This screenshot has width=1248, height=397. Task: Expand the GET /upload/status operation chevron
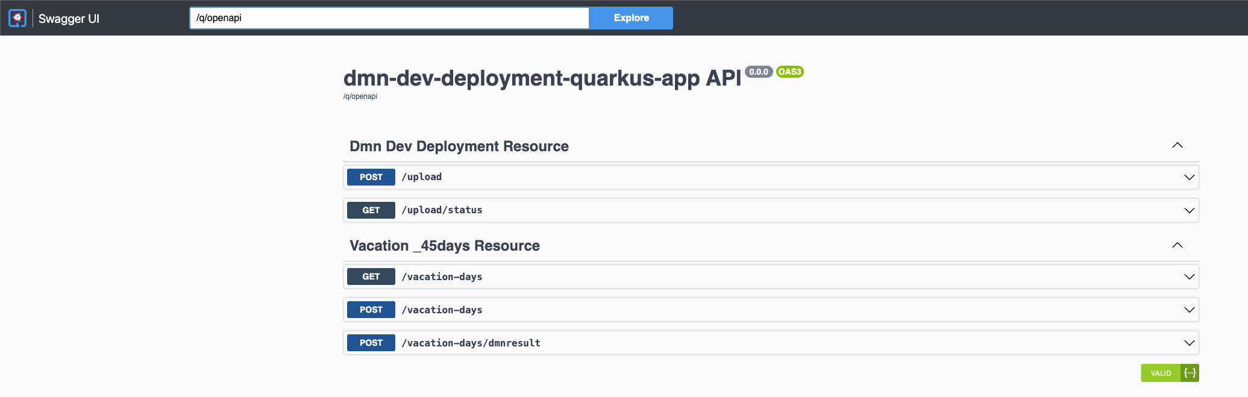click(x=1190, y=210)
